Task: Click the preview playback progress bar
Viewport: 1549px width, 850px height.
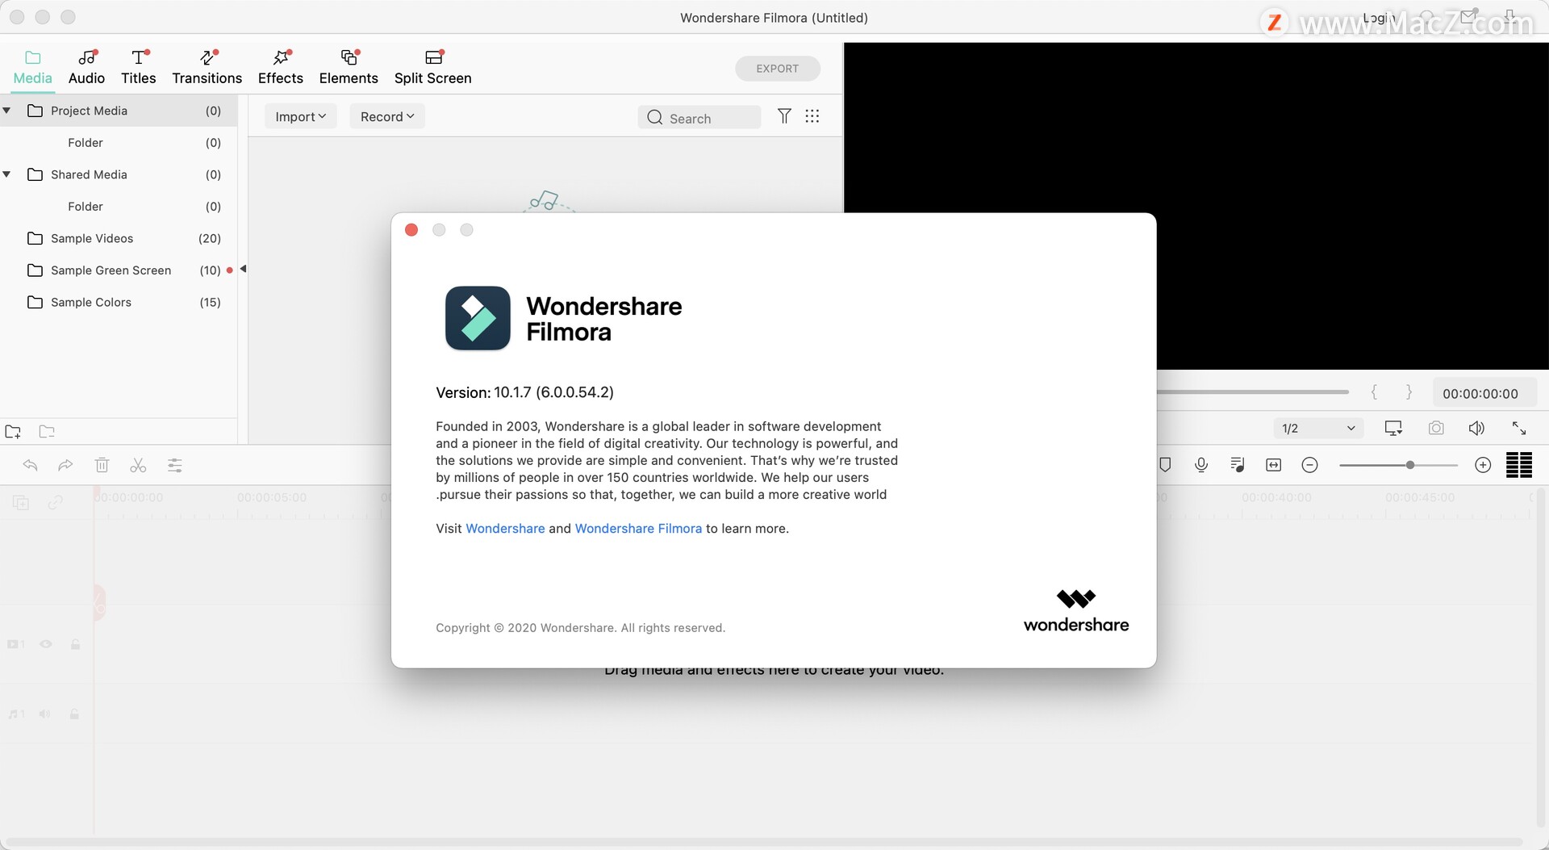Action: pyautogui.click(x=1252, y=392)
